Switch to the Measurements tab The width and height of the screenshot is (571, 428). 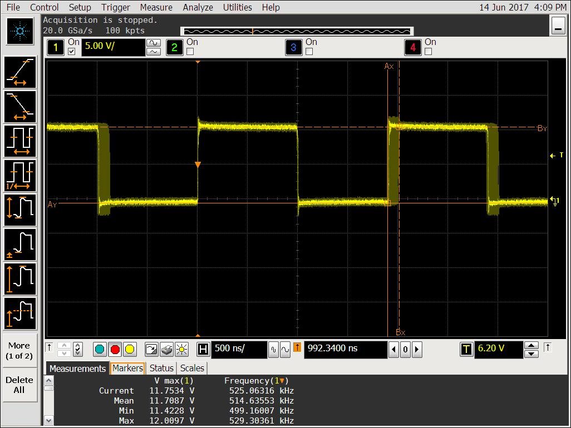77,369
